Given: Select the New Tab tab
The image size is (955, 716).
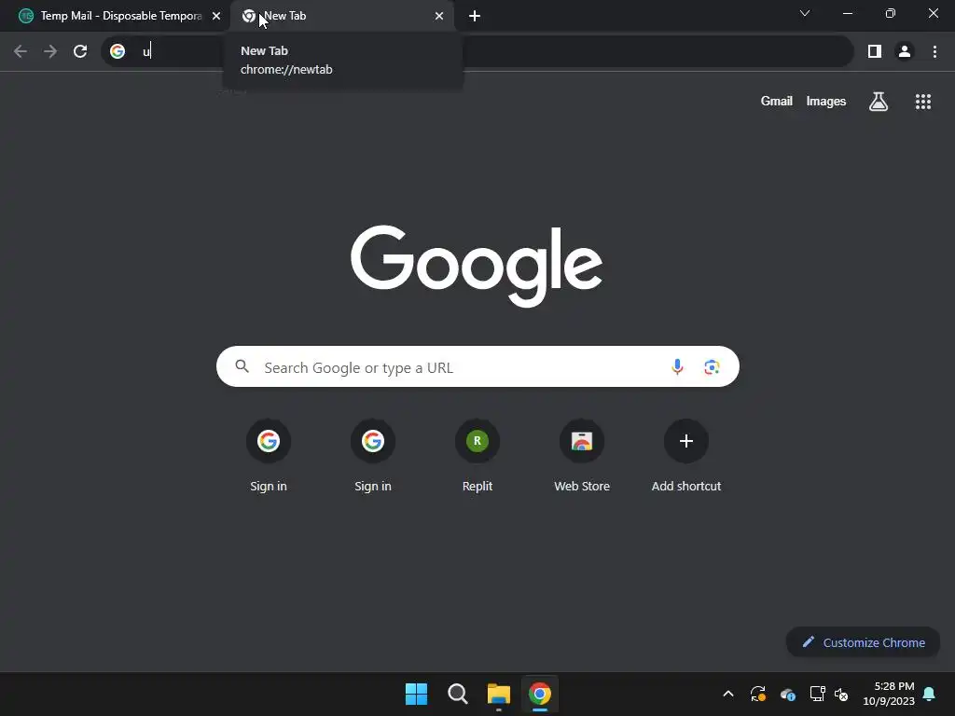Looking at the screenshot, I should [341, 16].
